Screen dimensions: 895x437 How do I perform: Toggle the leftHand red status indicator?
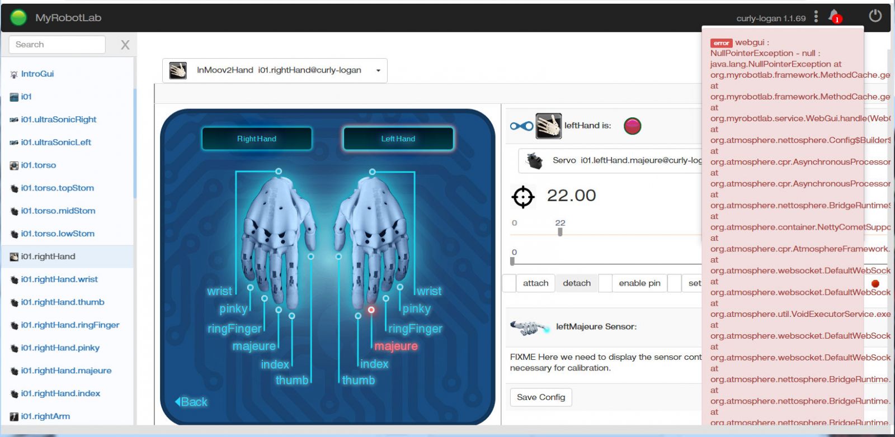(632, 126)
